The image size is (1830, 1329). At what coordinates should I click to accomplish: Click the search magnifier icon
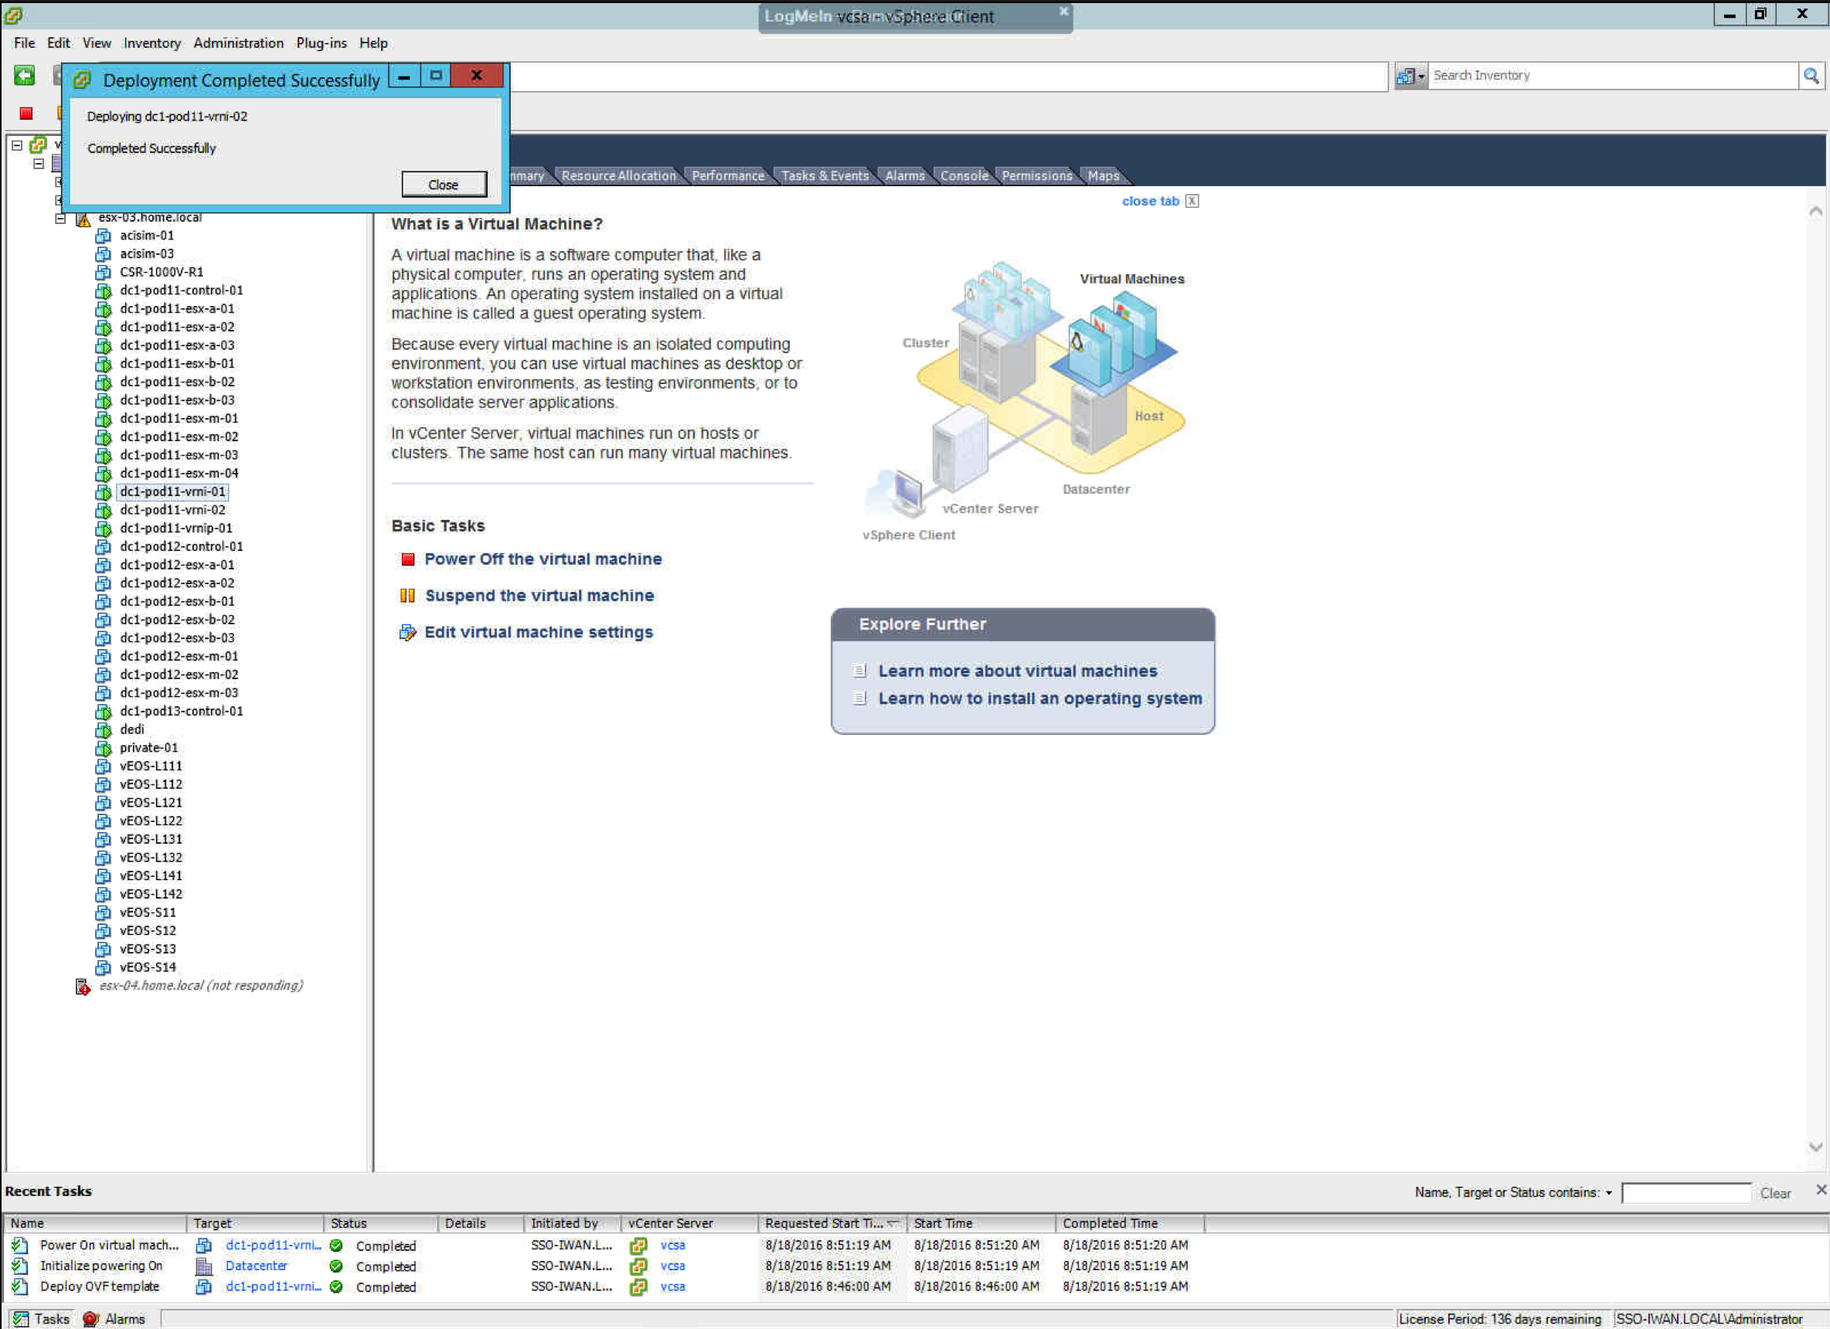pos(1811,76)
